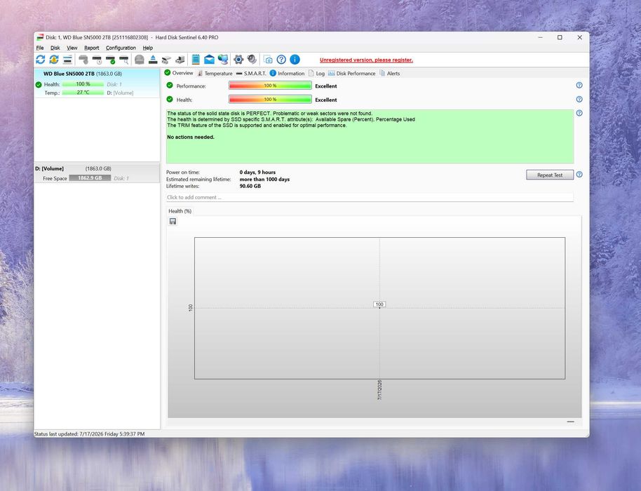Screen dimensions: 641x491
Task: Click the camera screenshot toolbar icon
Action: [268, 60]
